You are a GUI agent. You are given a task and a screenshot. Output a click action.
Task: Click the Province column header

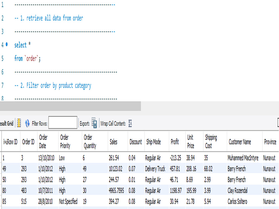tap(270, 142)
